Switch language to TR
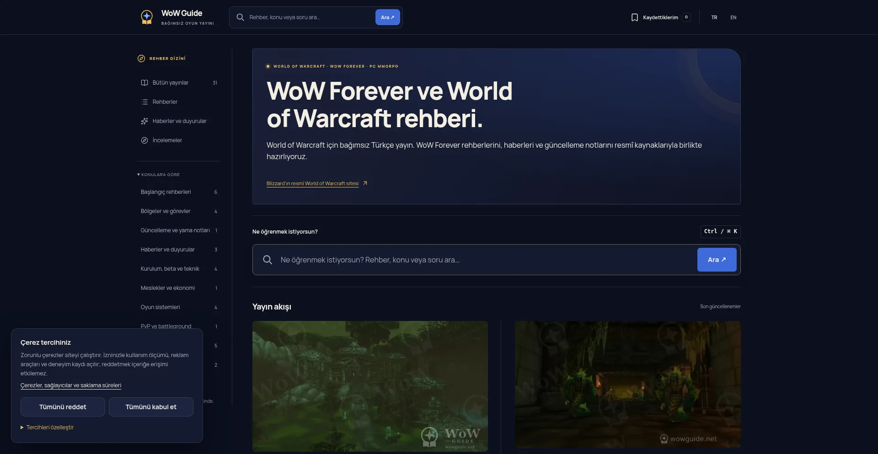 [714, 17]
